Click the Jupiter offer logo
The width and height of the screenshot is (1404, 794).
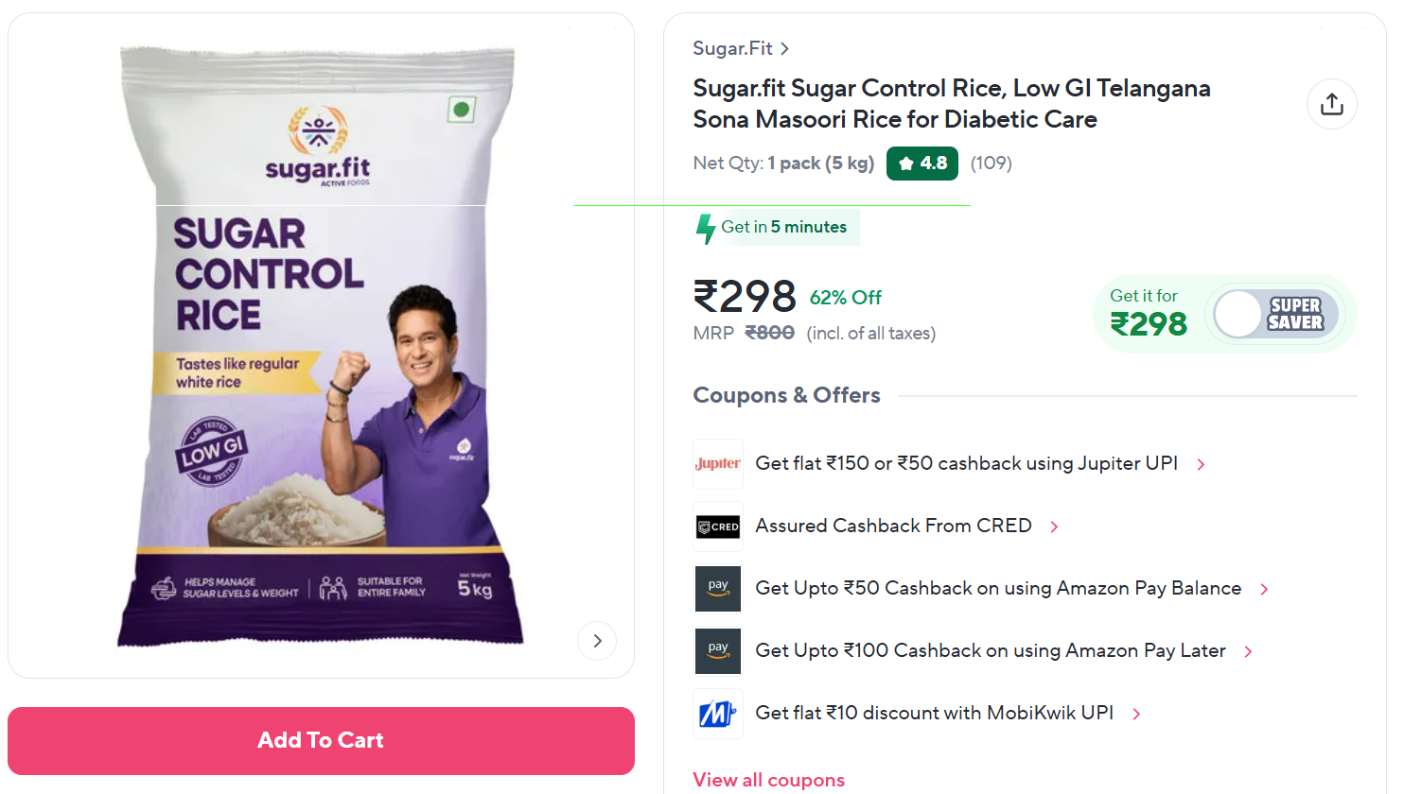[718, 463]
